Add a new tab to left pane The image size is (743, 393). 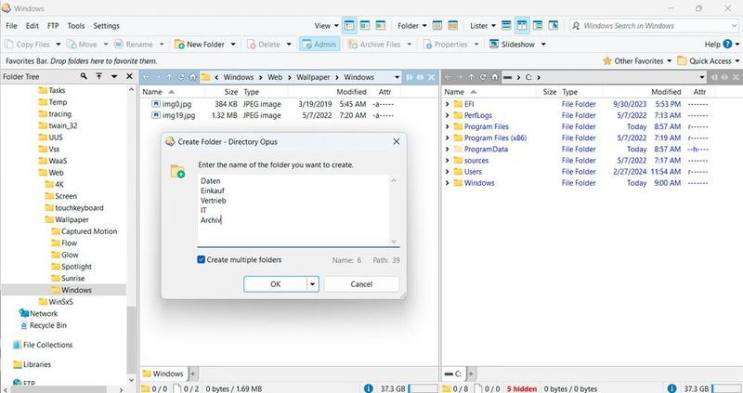193,374
